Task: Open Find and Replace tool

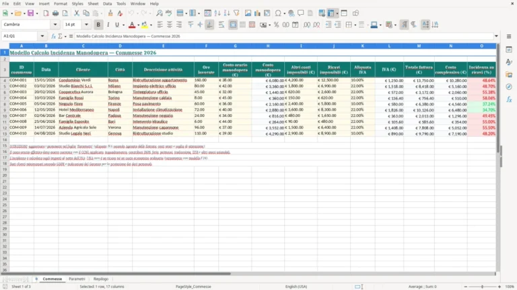Action: tap(160, 13)
